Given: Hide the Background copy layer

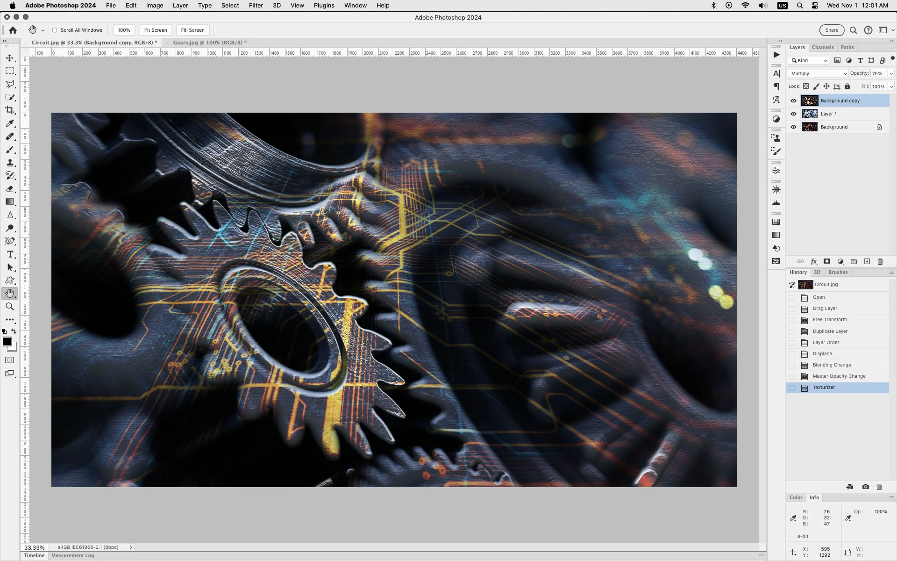Looking at the screenshot, I should coord(793,101).
